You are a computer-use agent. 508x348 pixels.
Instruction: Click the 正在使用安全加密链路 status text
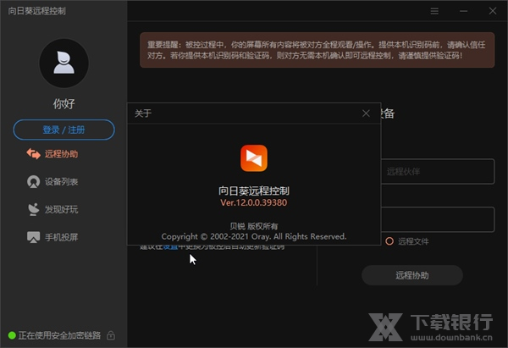(x=60, y=336)
